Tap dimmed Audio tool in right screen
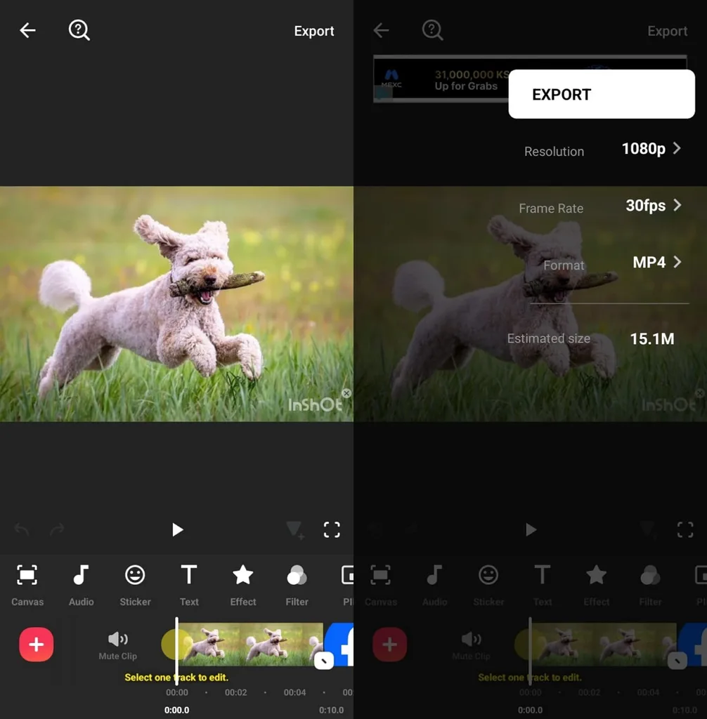Viewport: 707px width, 719px height. click(x=435, y=585)
